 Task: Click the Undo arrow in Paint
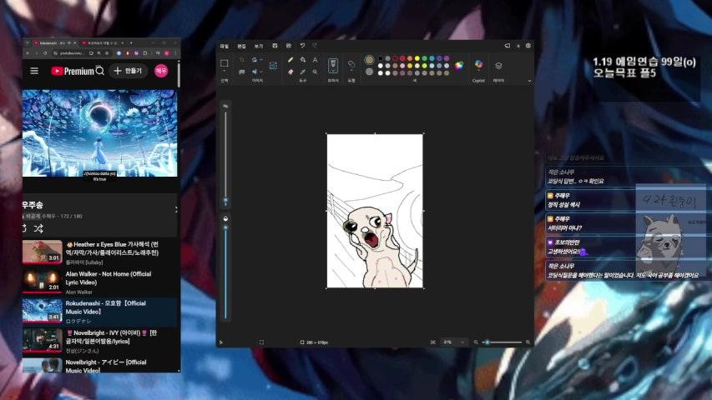(x=302, y=46)
